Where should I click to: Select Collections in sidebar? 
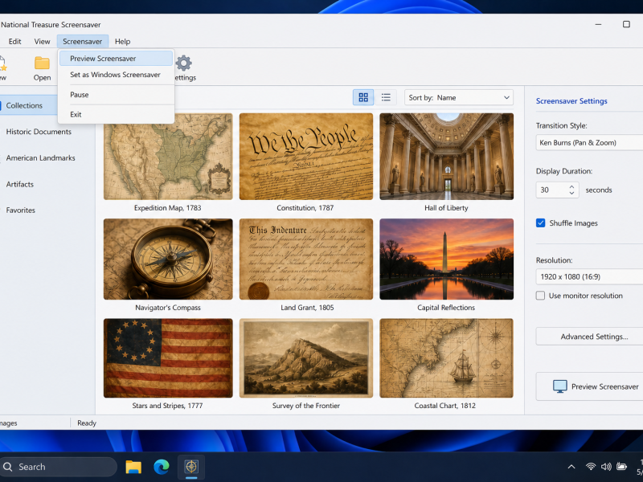tap(29, 105)
